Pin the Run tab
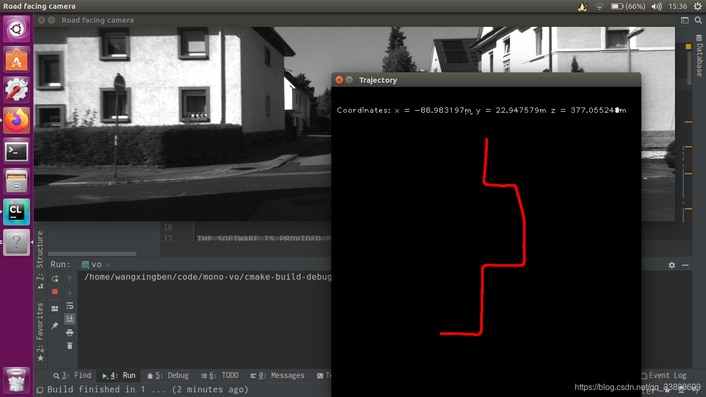706x397 pixels. 55,326
